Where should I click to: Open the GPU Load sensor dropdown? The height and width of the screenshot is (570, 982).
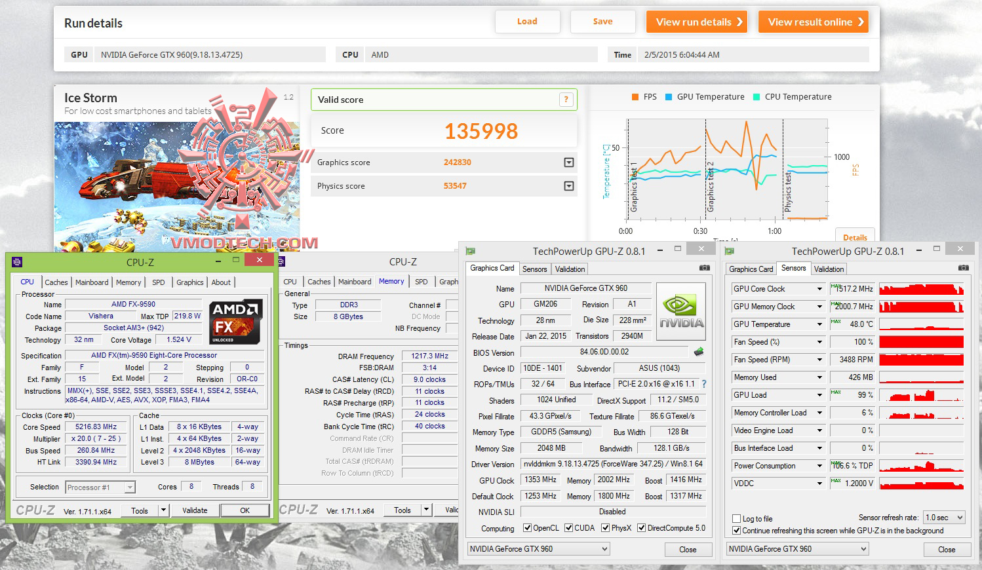(x=819, y=395)
